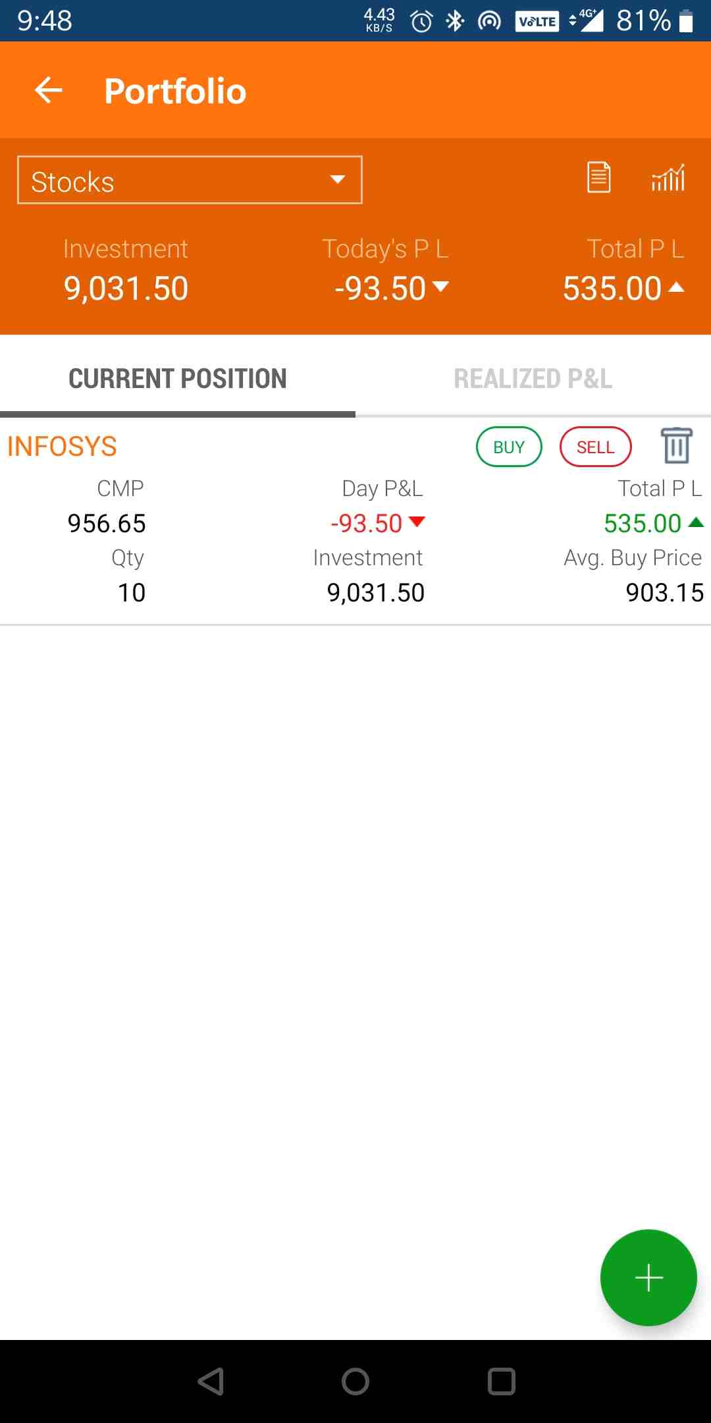
Task: Tap the header Today's P L value
Action: point(381,289)
